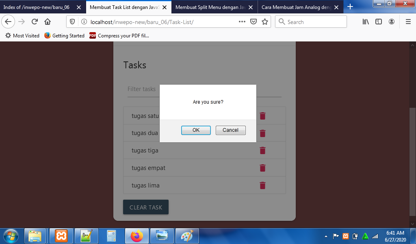Reload the current page

35,22
